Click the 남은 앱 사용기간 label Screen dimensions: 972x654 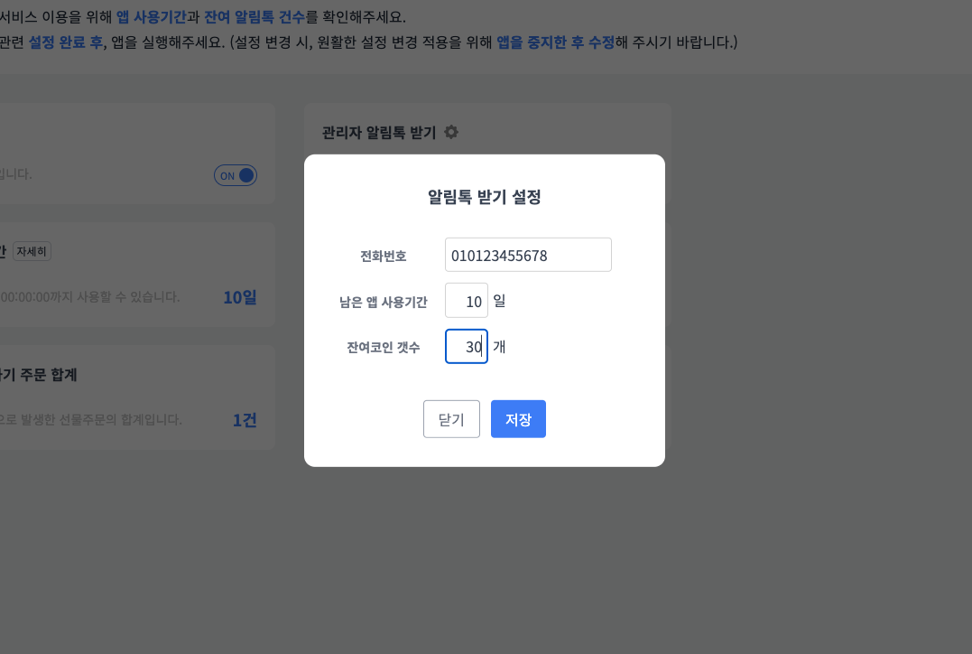(x=384, y=302)
